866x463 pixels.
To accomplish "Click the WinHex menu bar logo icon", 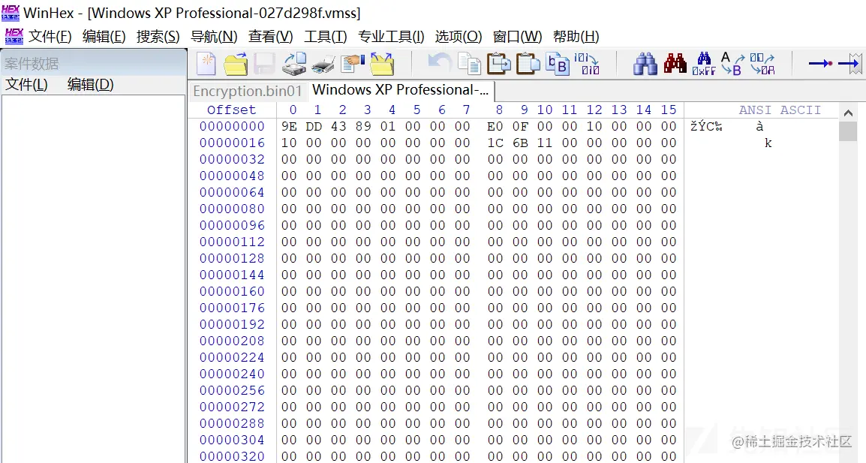I will click(14, 37).
